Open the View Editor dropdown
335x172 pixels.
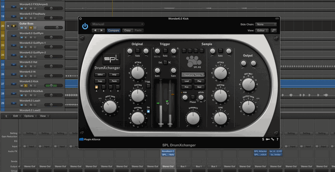(x=262, y=31)
